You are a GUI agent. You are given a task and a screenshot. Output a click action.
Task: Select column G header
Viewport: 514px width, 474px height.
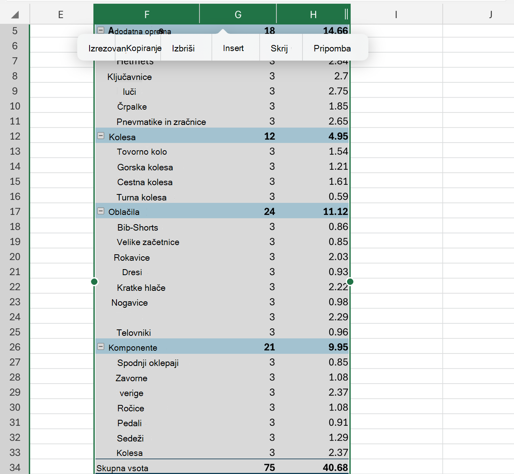[238, 15]
